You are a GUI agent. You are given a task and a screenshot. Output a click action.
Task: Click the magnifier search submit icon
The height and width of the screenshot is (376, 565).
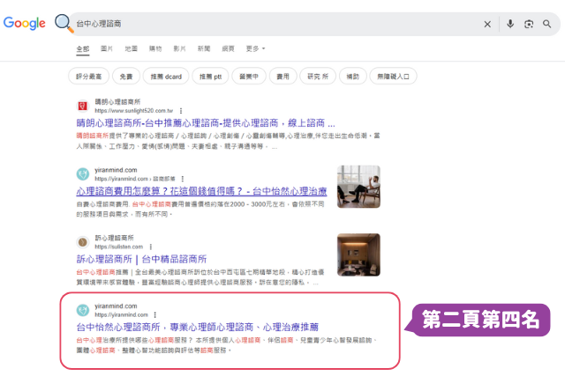tap(547, 24)
